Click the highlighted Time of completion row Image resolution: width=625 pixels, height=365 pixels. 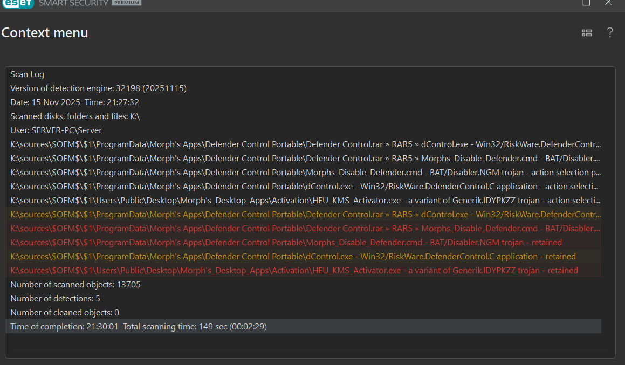(302, 327)
